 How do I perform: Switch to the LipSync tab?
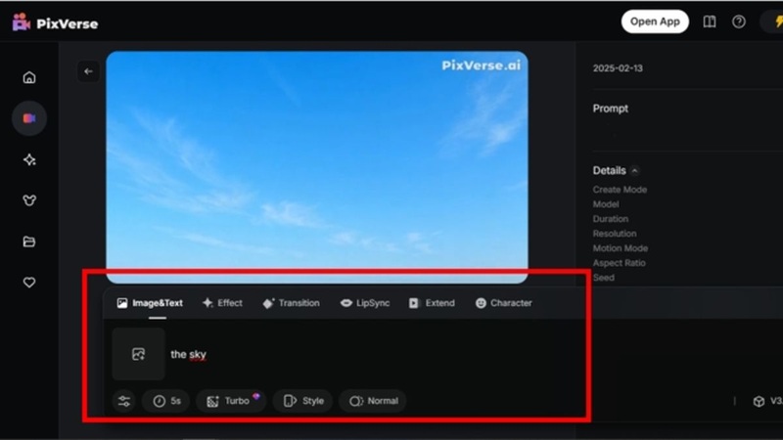(x=365, y=303)
